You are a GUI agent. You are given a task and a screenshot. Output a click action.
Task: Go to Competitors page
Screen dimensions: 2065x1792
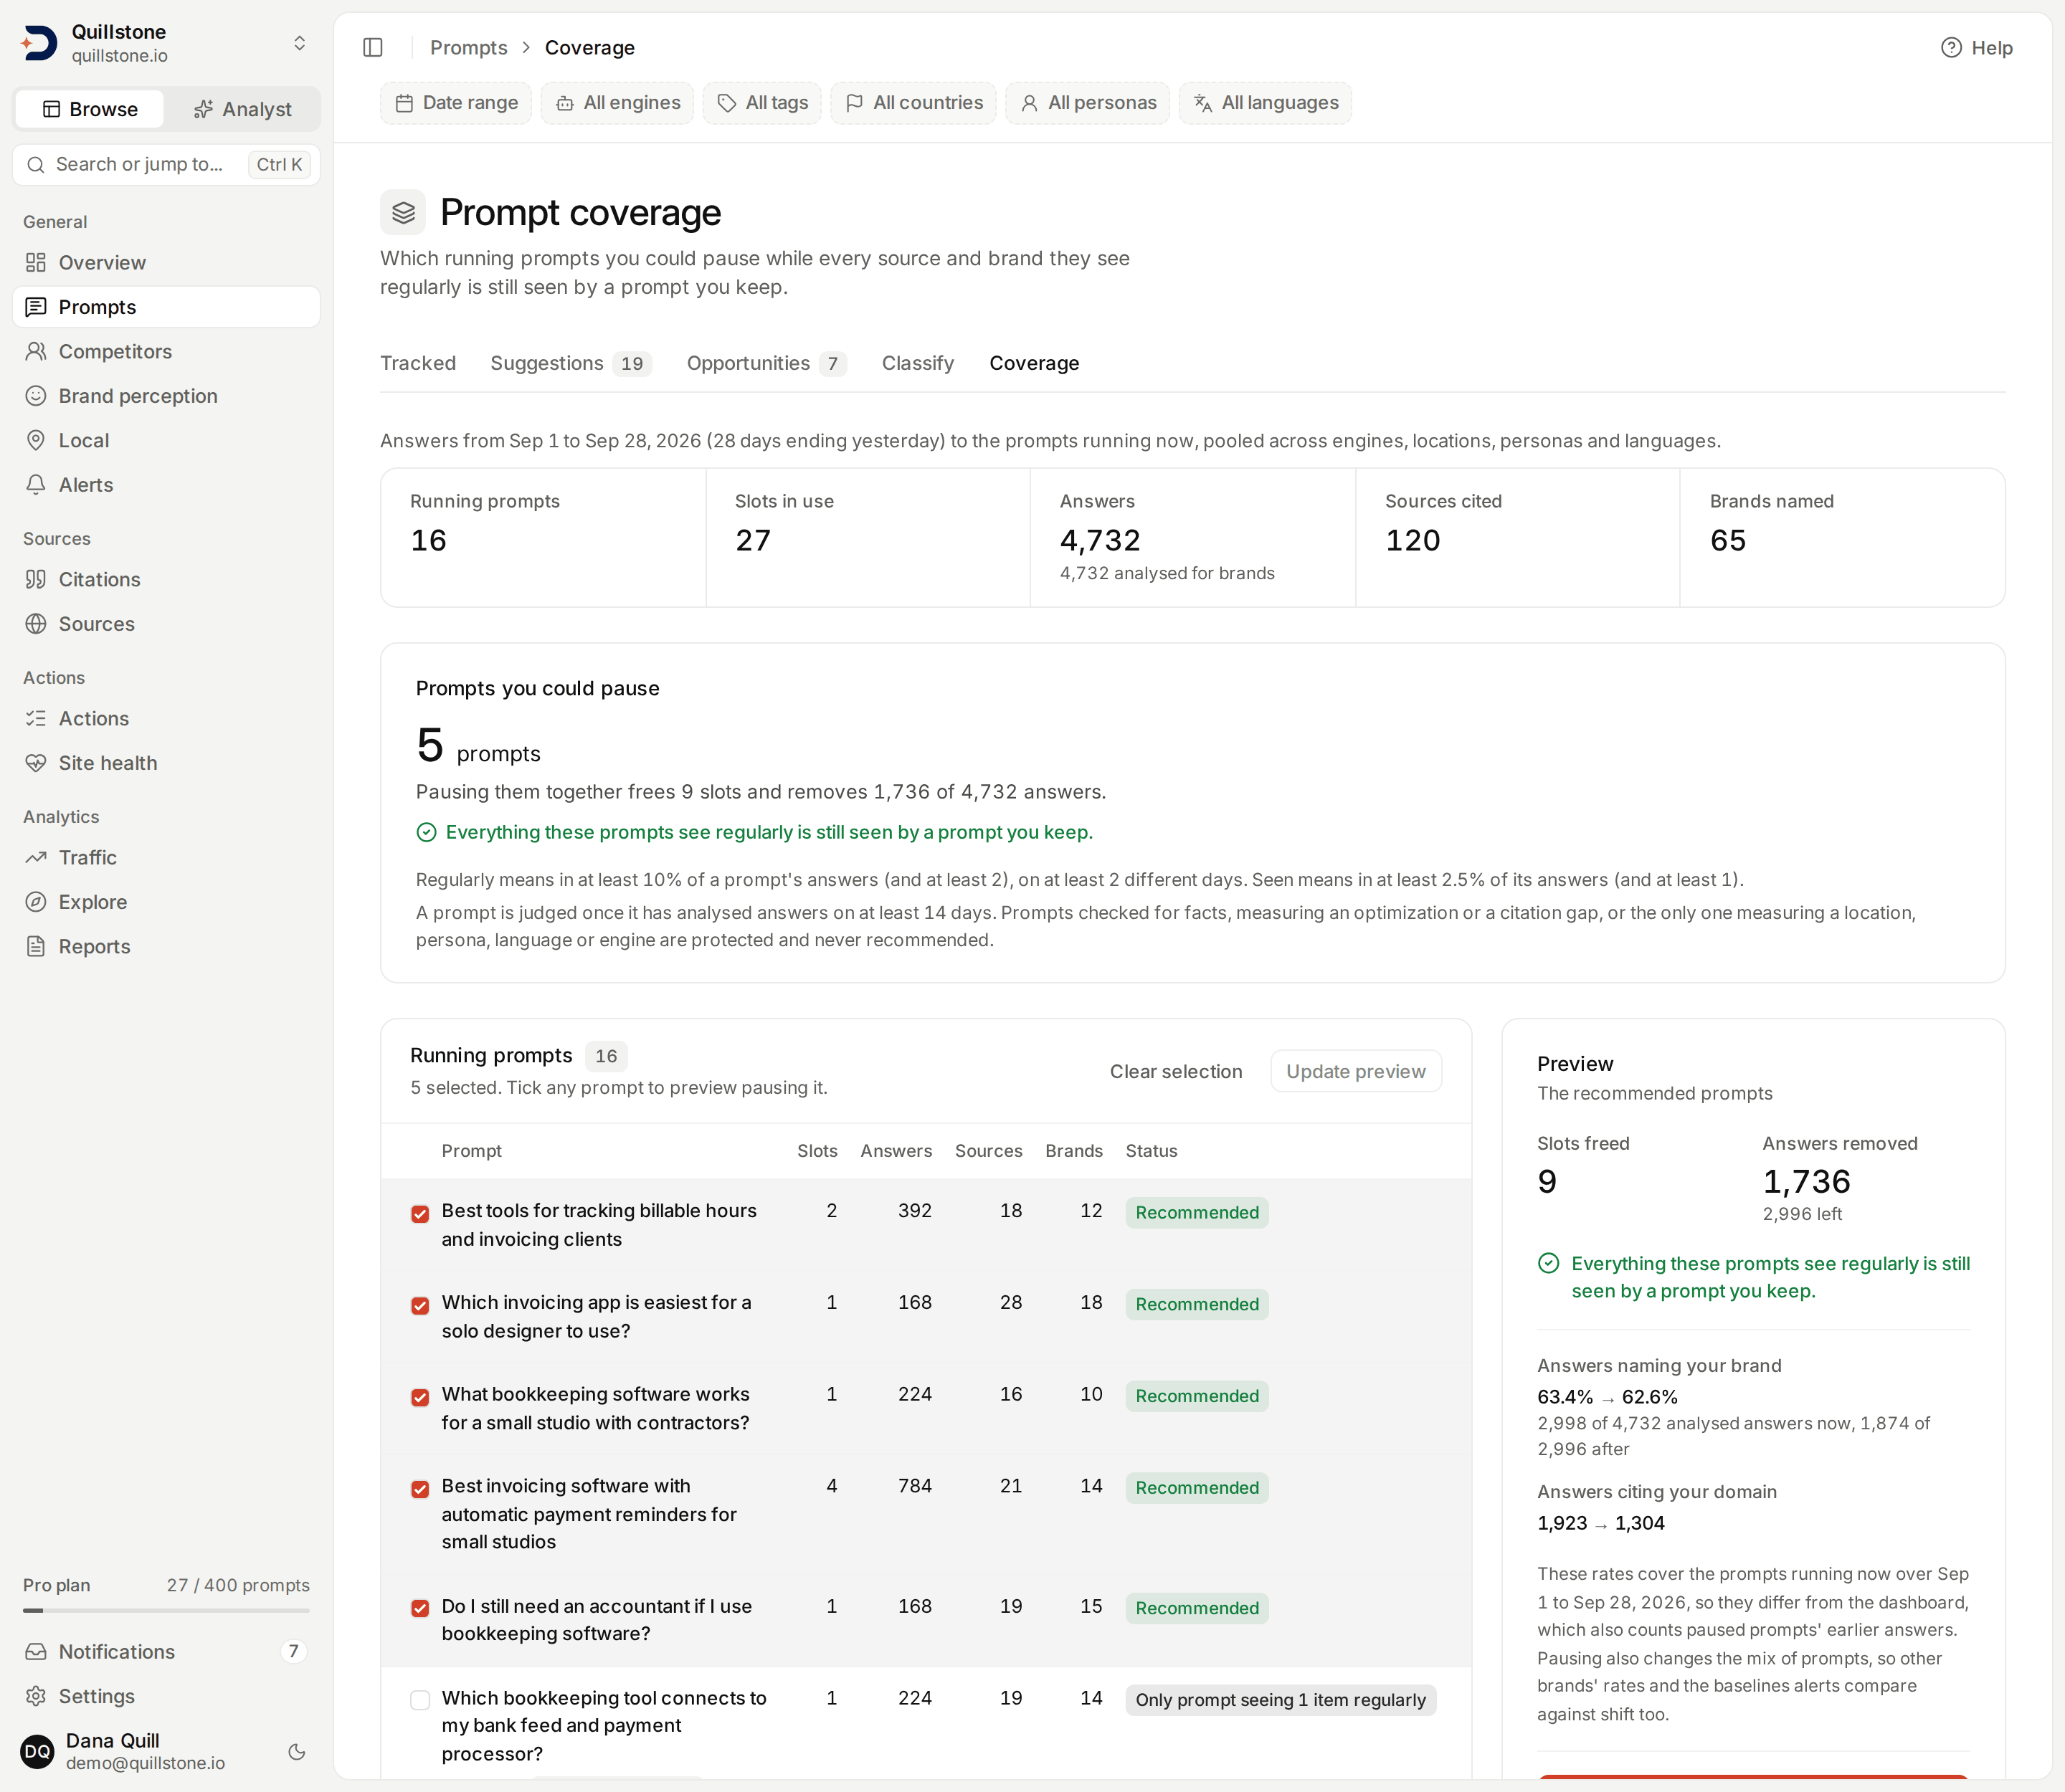pyautogui.click(x=166, y=351)
